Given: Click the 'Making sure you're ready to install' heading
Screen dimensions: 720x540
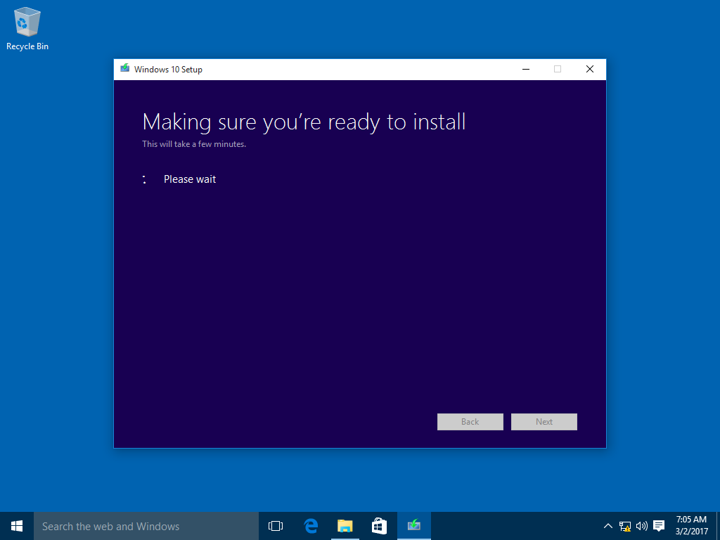Looking at the screenshot, I should point(304,122).
